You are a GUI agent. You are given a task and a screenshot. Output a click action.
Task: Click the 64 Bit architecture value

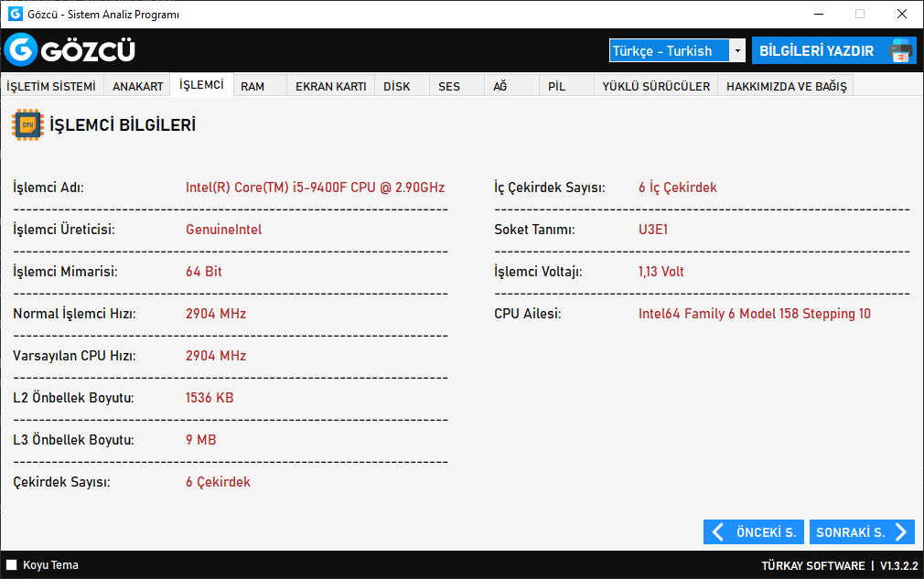(204, 272)
